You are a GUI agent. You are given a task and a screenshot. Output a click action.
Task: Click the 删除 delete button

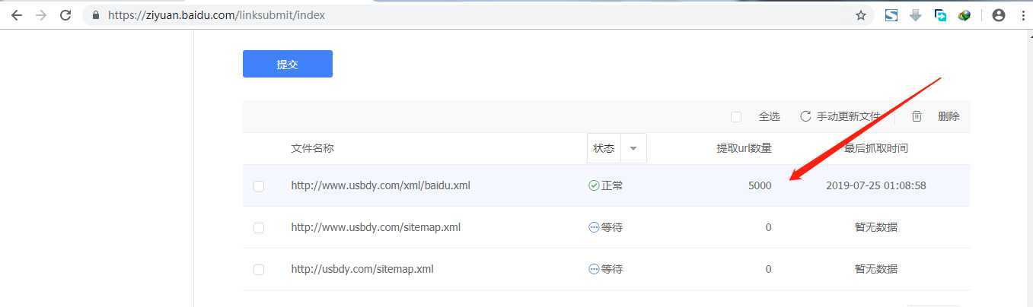coord(949,116)
